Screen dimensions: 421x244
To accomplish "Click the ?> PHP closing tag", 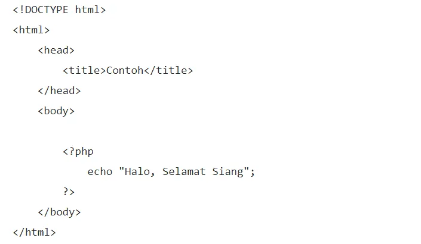I will tap(69, 192).
